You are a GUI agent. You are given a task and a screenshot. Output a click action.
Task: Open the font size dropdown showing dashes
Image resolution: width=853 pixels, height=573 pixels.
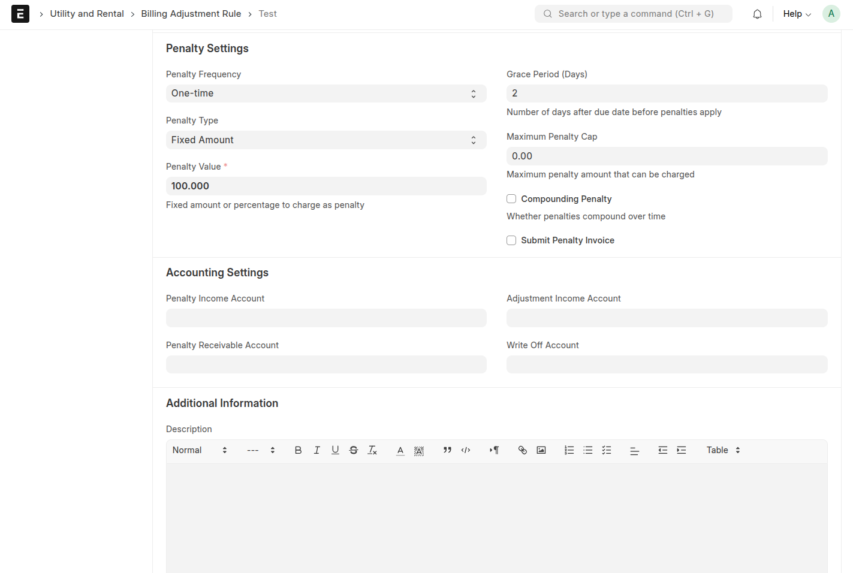pyautogui.click(x=261, y=450)
